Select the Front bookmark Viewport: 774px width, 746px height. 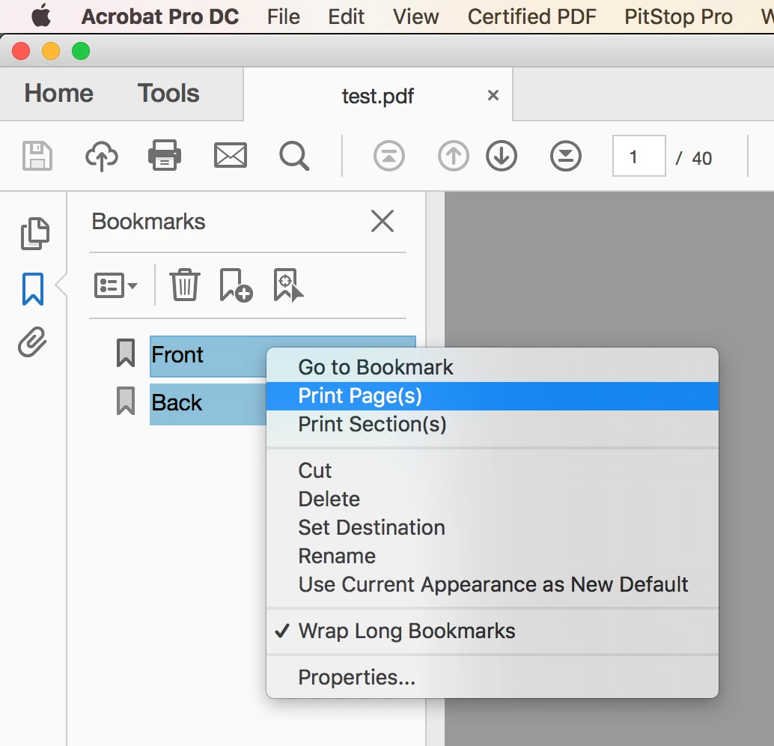click(207, 356)
